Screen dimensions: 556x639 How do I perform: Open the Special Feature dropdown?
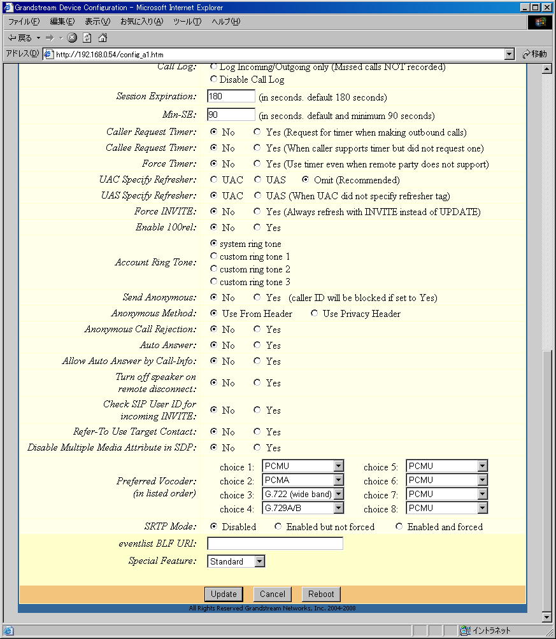coord(259,561)
